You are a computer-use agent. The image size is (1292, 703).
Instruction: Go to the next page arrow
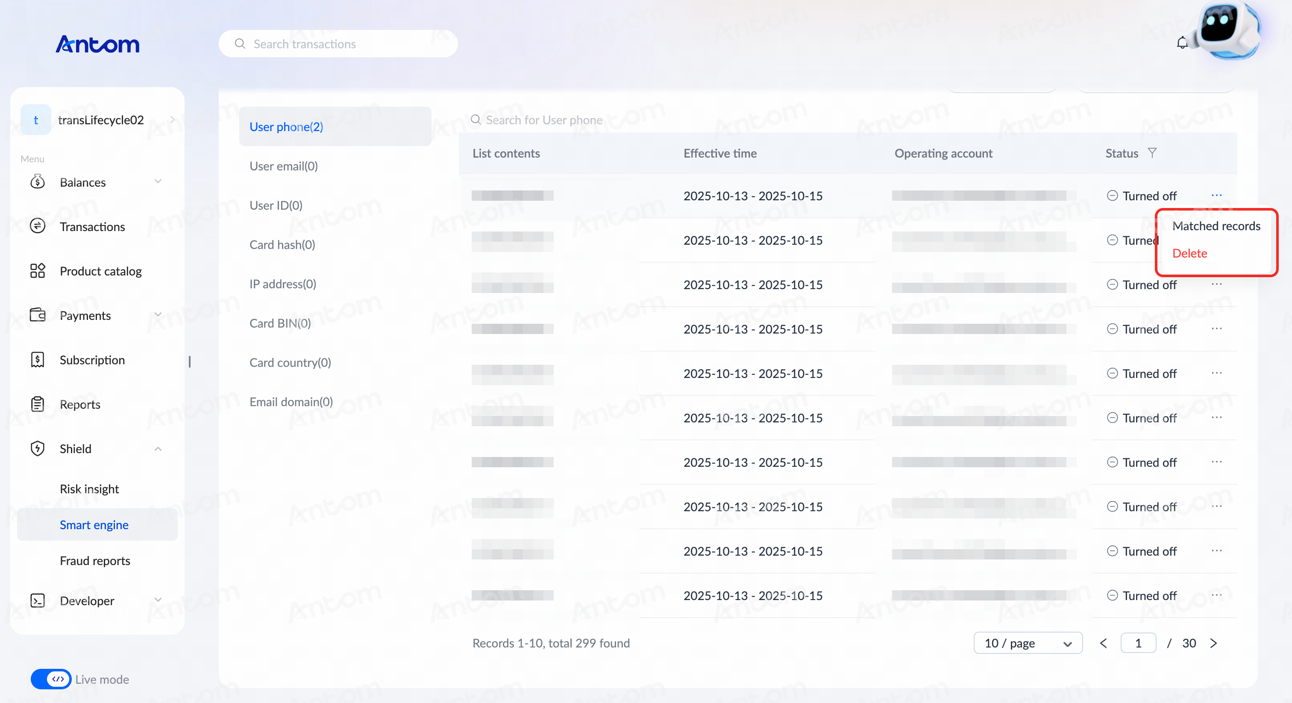(1214, 643)
